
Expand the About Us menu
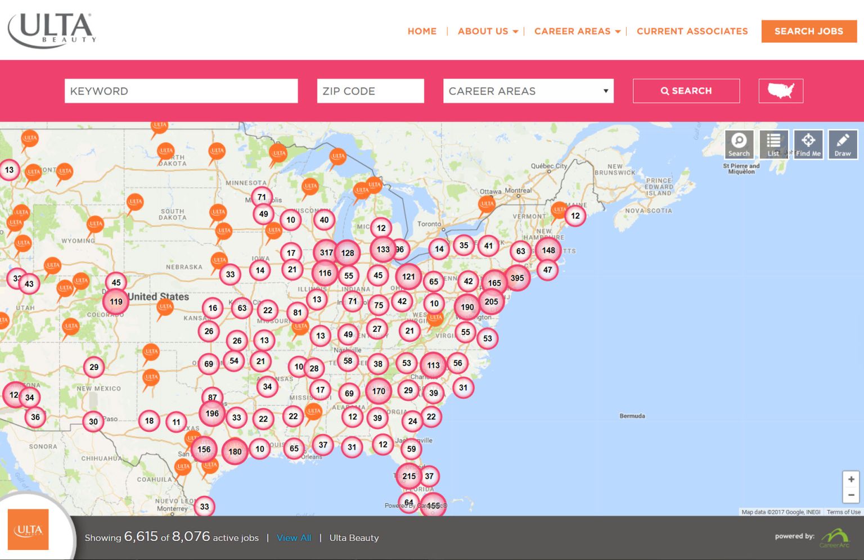(486, 31)
